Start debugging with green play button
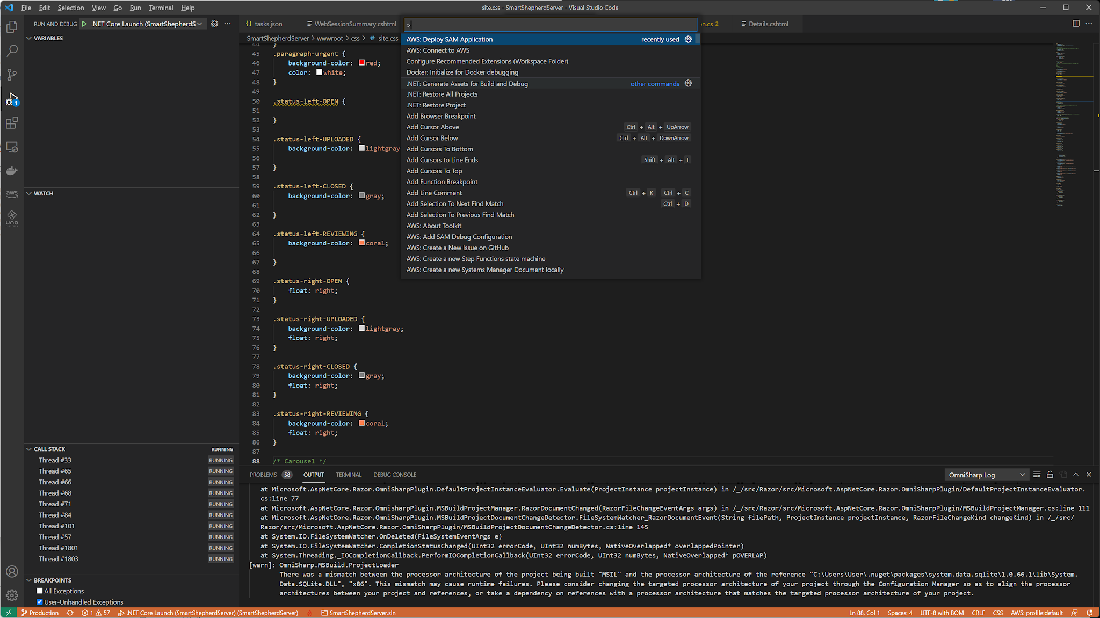 [84, 24]
